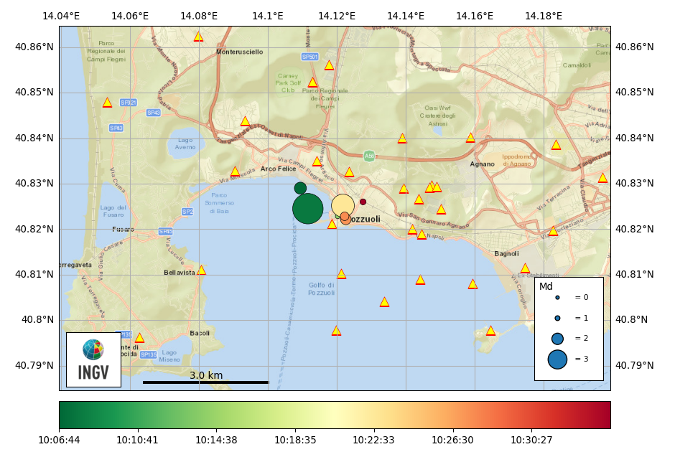Click the Lago Averno map label
Viewport: 675px width, 452px height.
point(185,143)
